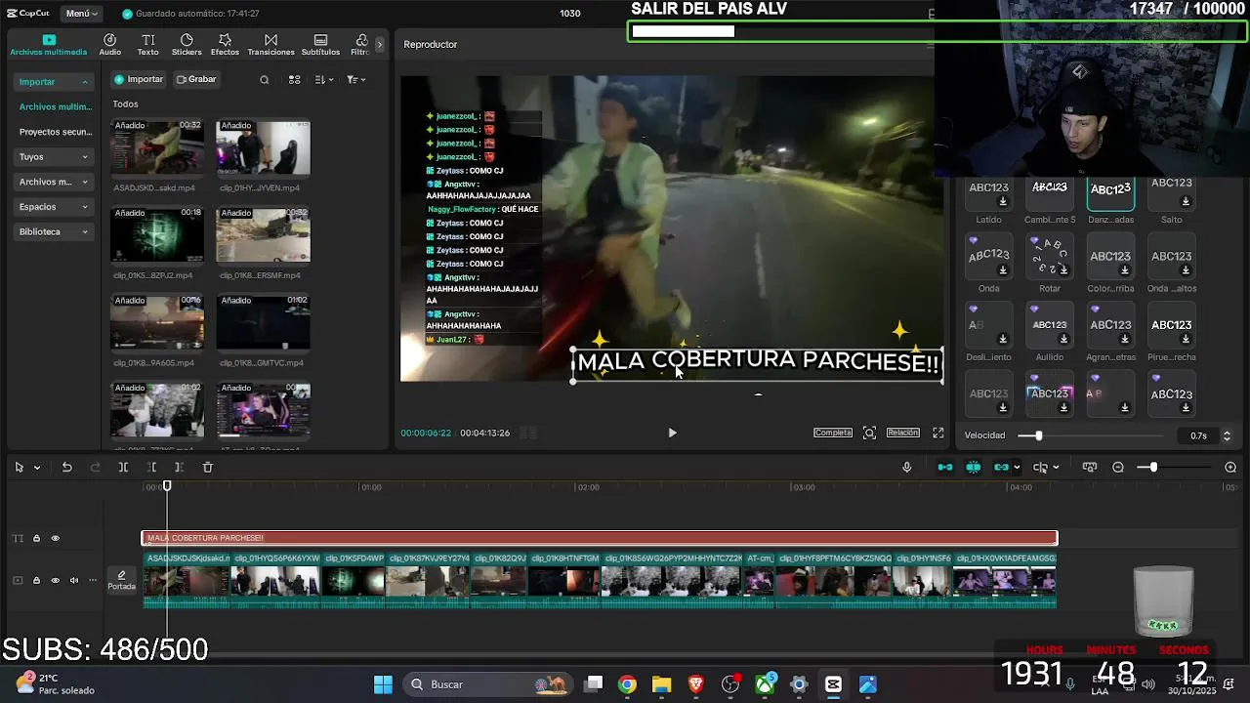Click the 0.7s duration field

(x=1197, y=435)
